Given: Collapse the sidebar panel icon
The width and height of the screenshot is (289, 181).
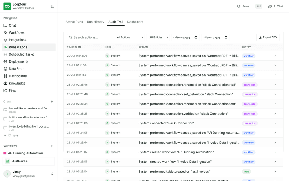Looking at the screenshot, I should [x=52, y=6].
